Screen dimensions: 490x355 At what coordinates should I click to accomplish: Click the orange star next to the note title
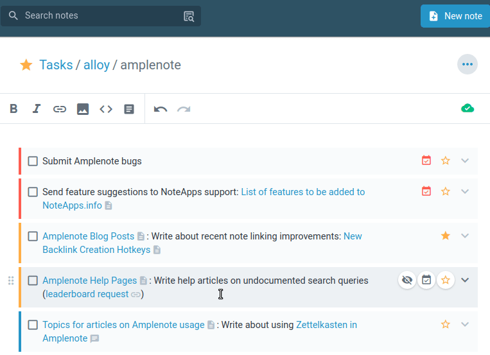tap(26, 65)
